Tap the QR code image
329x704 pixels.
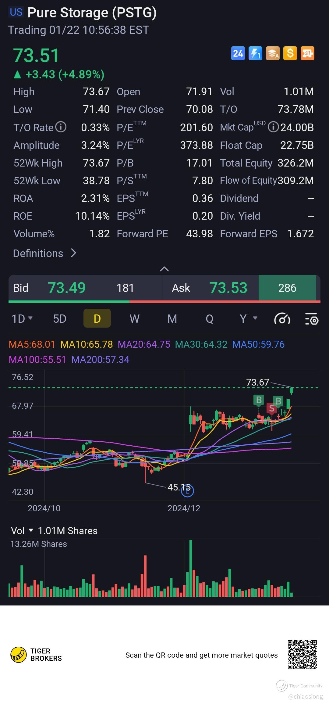pos(302,655)
